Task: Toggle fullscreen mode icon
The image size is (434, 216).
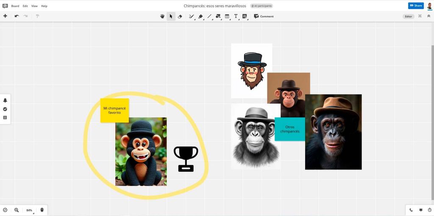Action: [x=420, y=16]
